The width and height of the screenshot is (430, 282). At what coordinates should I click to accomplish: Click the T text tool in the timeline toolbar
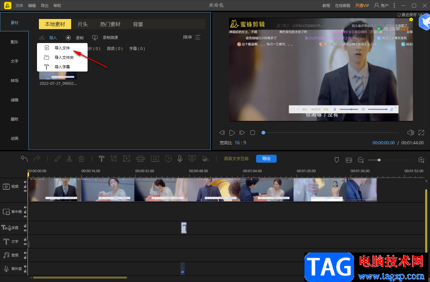point(101,159)
